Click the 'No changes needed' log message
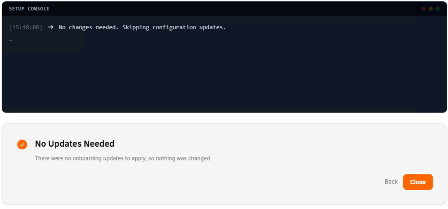Viewport: 448px width, 209px height. [142, 27]
